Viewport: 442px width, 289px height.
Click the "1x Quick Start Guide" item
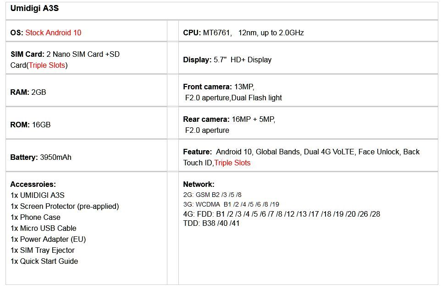[44, 261]
